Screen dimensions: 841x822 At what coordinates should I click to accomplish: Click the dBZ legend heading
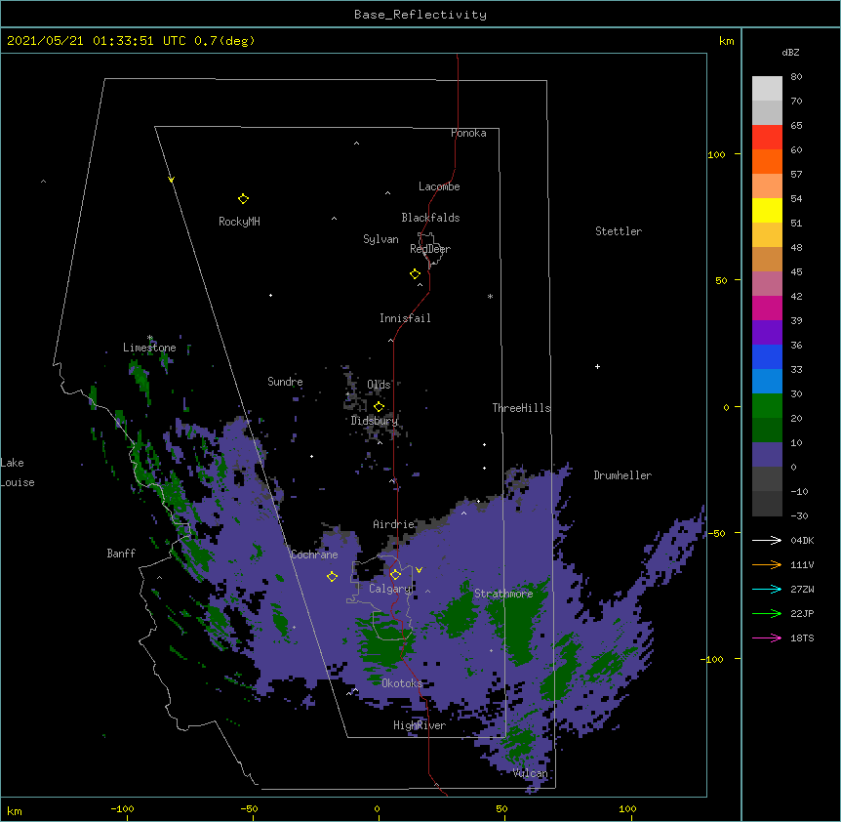(x=790, y=53)
